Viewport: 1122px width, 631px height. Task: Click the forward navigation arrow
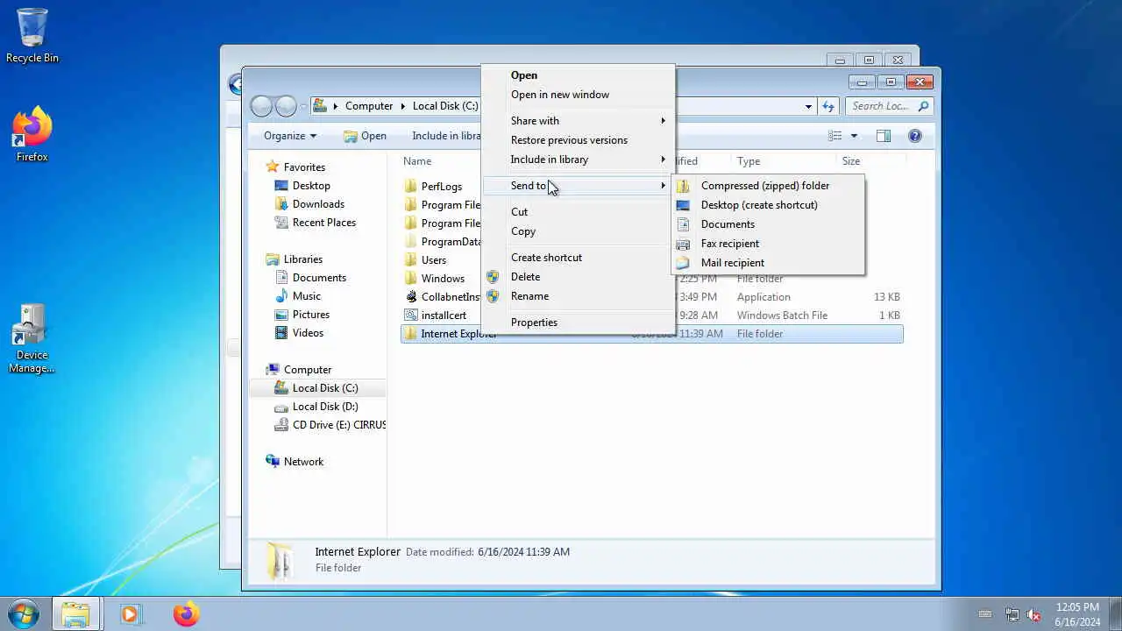[x=286, y=106]
